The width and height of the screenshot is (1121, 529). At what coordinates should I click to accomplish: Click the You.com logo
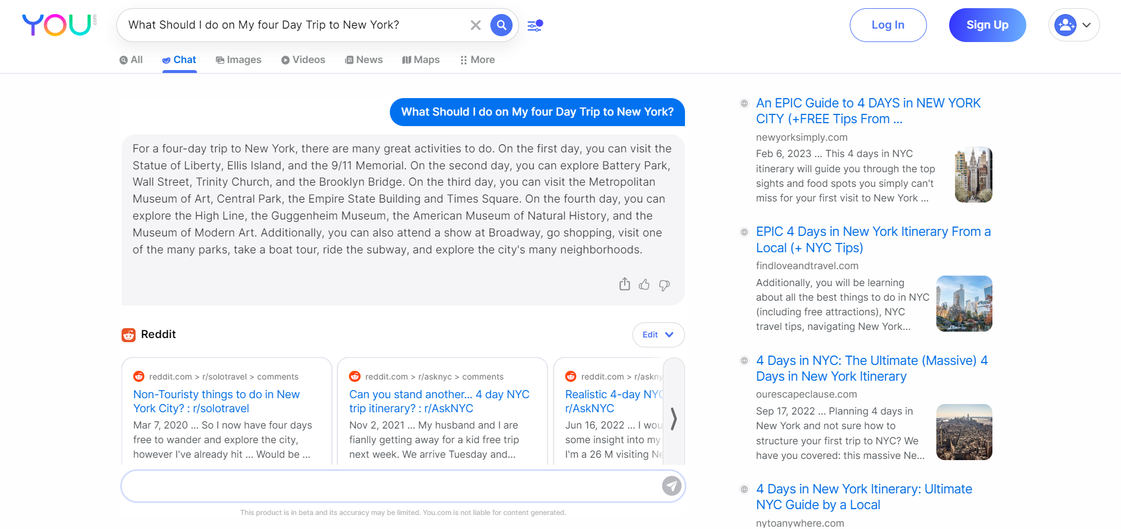point(59,25)
